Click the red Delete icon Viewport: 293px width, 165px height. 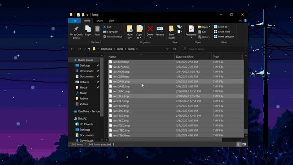tap(150, 29)
